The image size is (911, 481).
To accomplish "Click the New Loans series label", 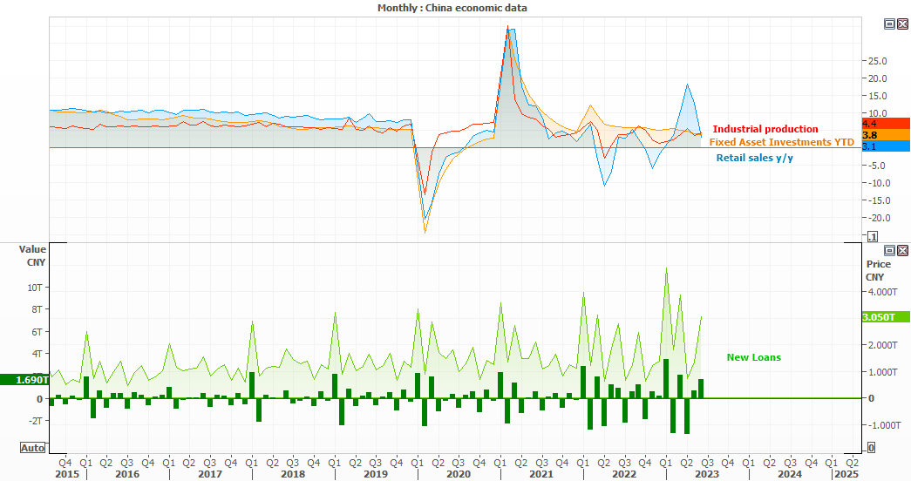I will (x=753, y=357).
